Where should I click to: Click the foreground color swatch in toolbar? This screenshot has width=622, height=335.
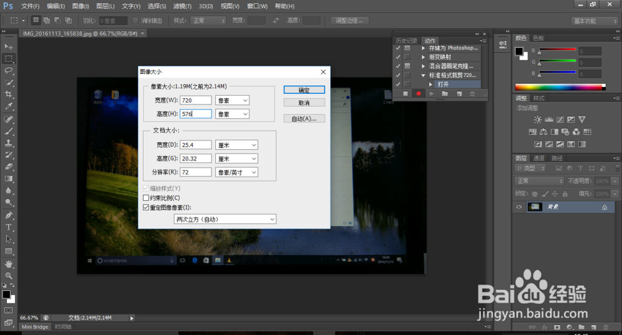pyautogui.click(x=6, y=295)
